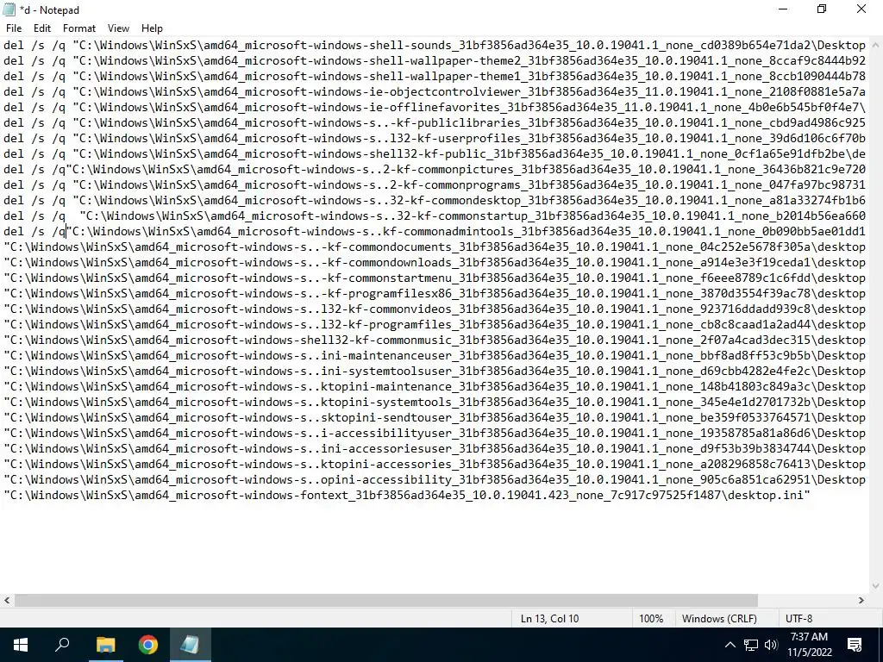Click the line containing kf-userprofiles

click(435, 139)
